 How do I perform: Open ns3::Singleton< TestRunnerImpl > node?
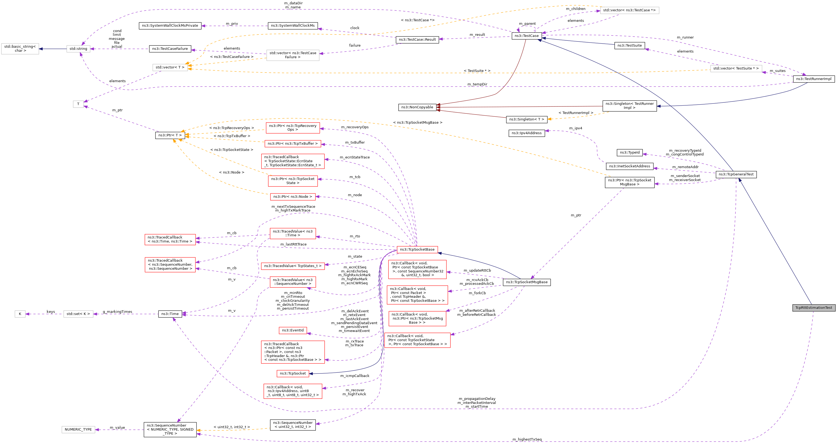pos(629,106)
